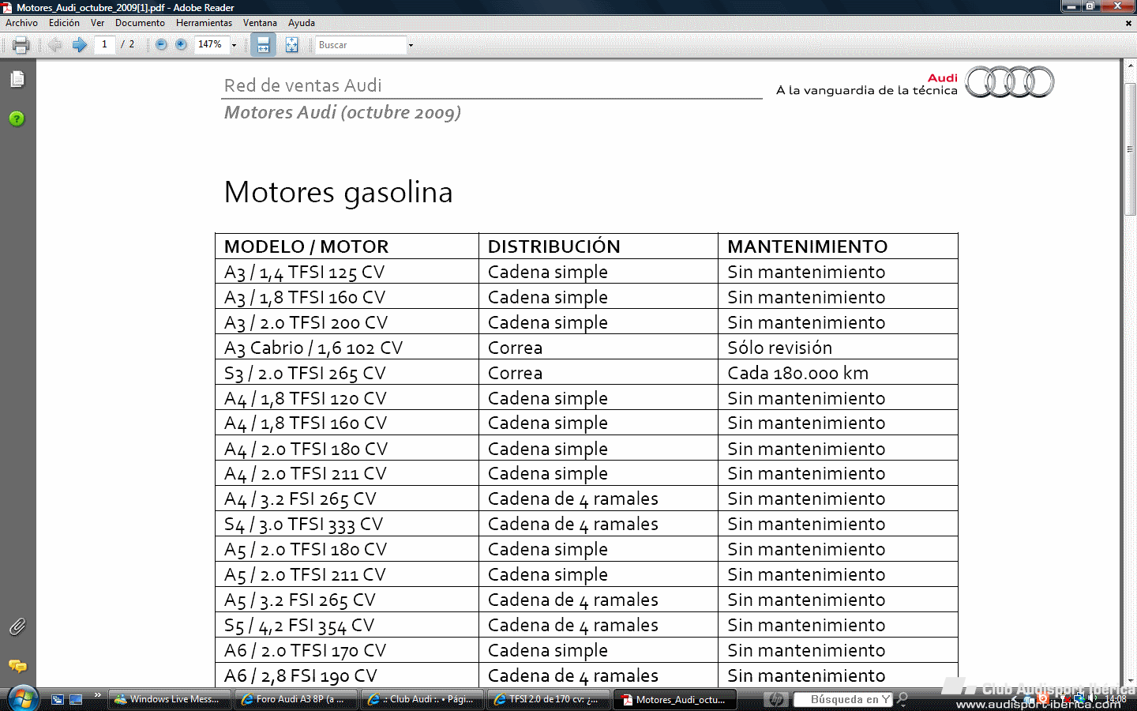Toggle the fit width scrolling mode
Screen dimensions: 1137x711
point(263,45)
